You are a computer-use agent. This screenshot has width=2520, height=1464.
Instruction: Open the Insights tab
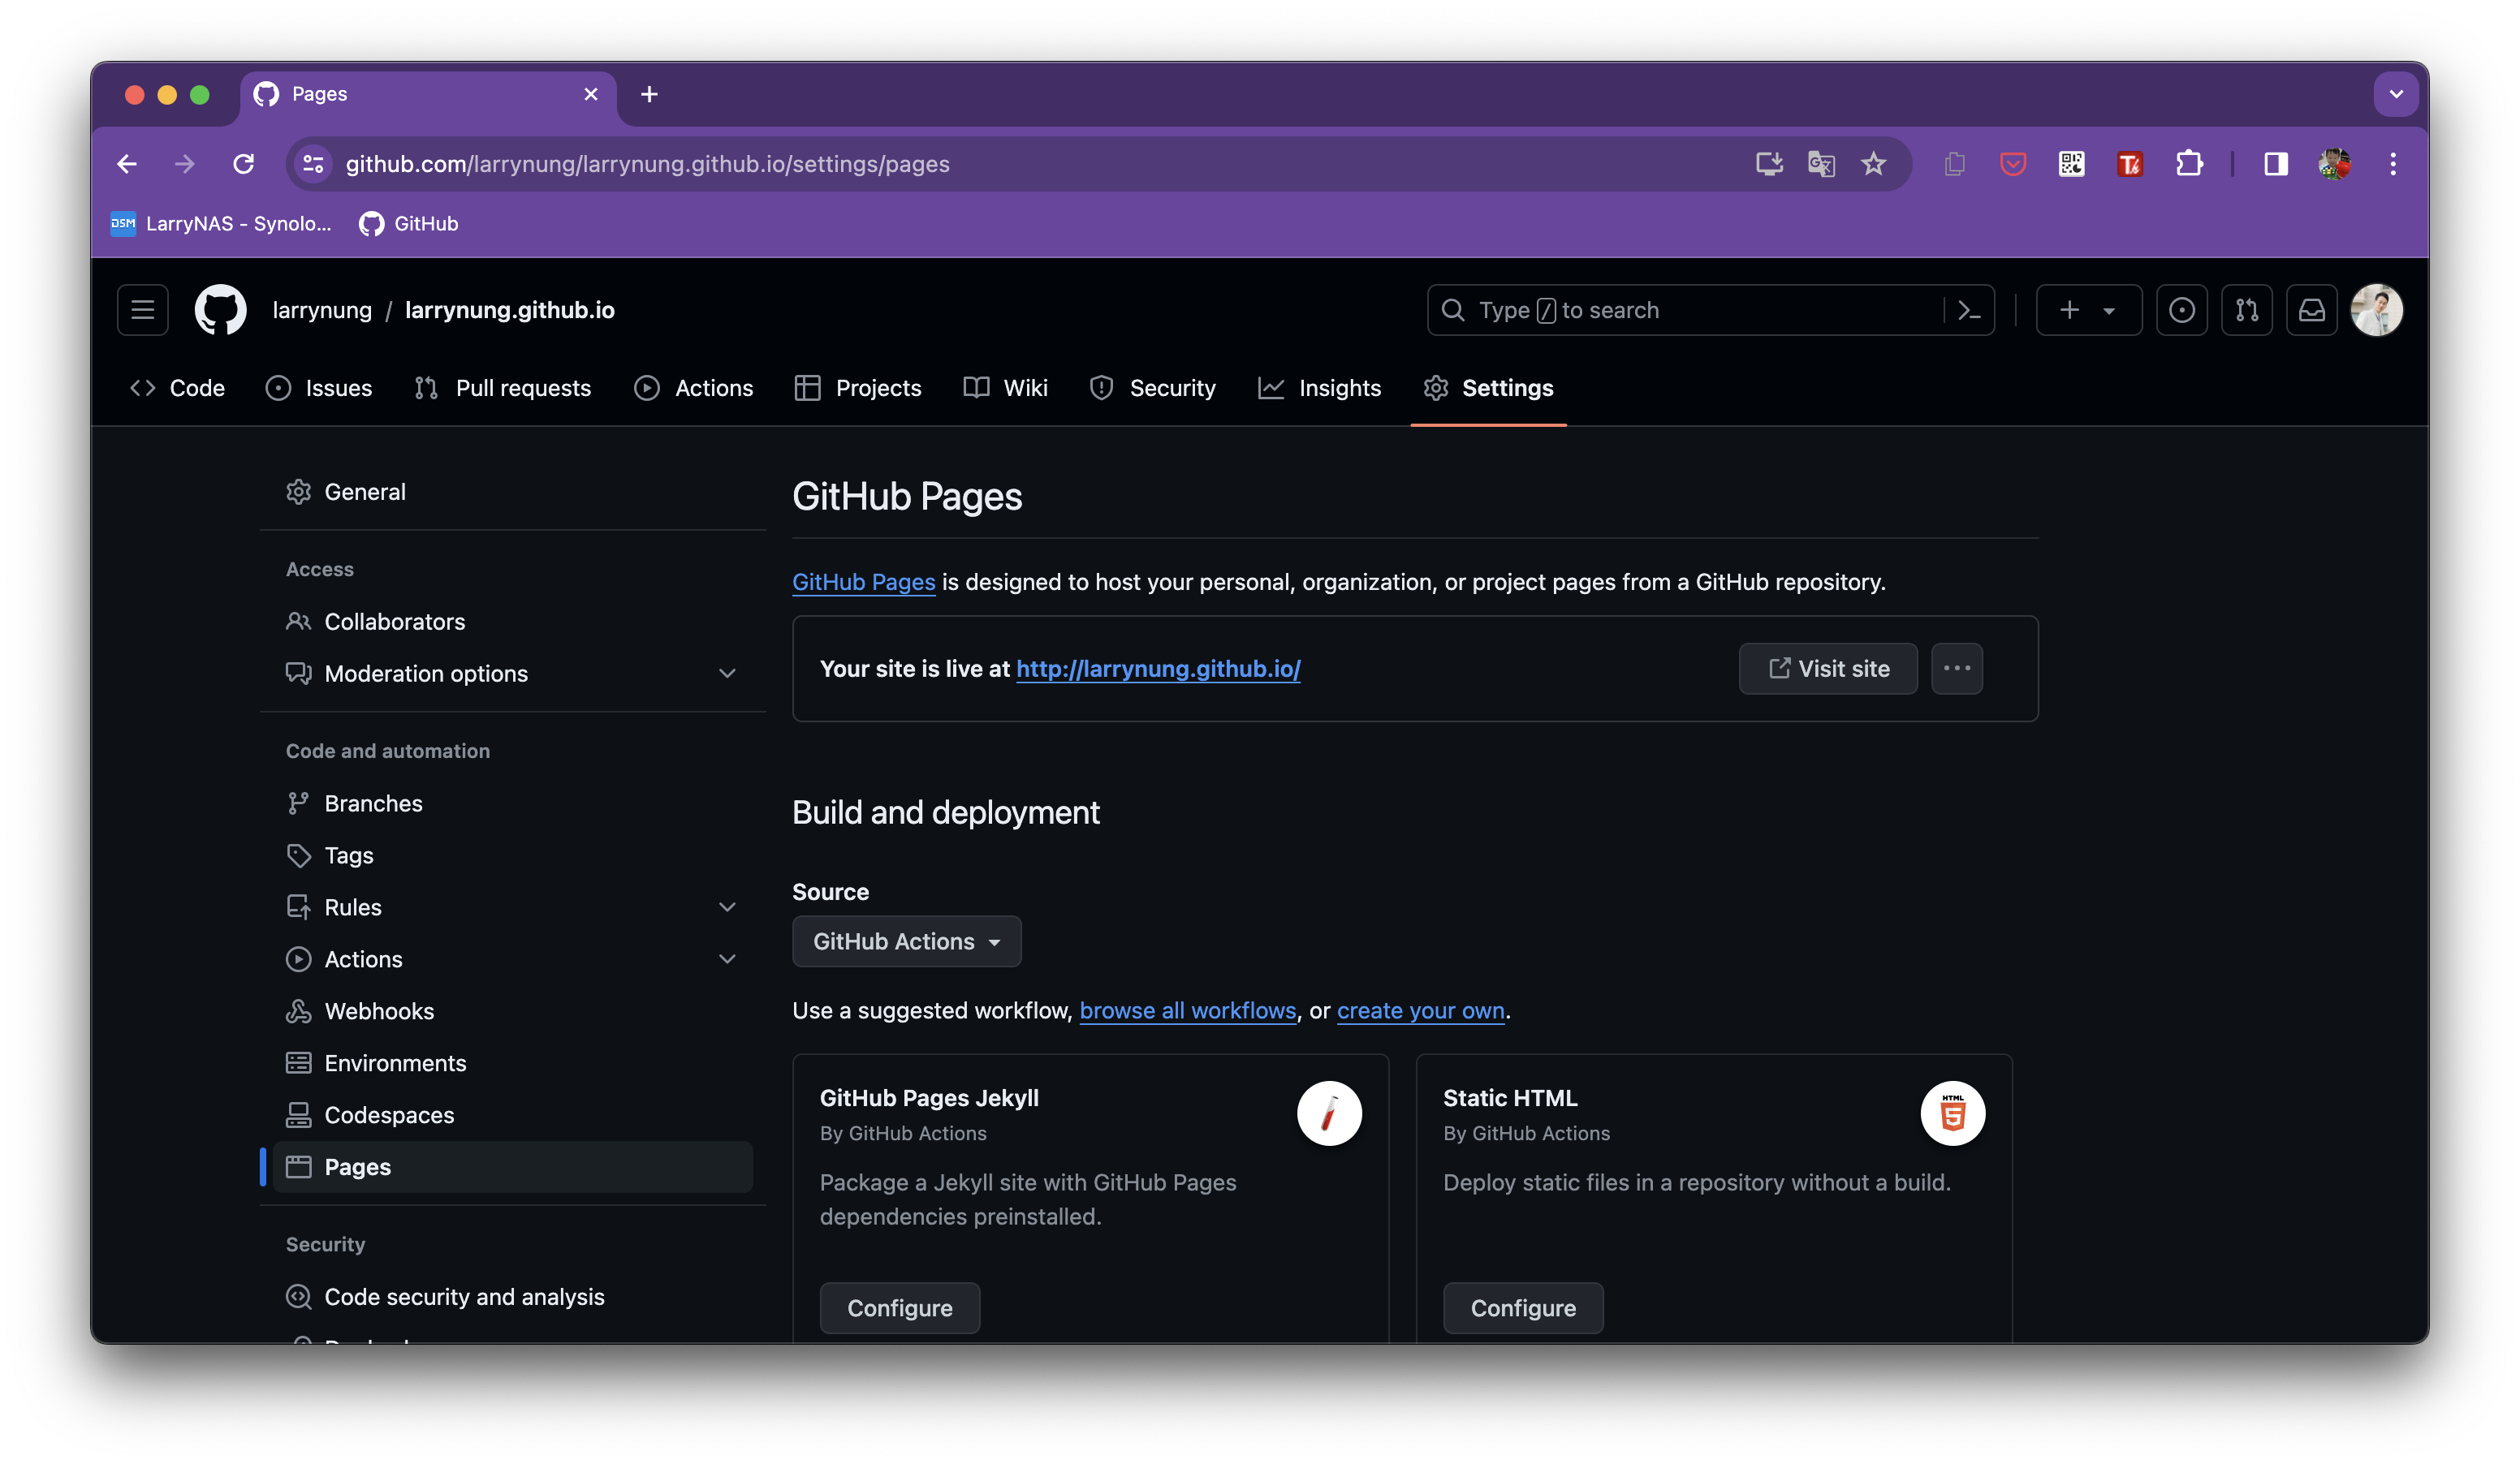point(1320,388)
